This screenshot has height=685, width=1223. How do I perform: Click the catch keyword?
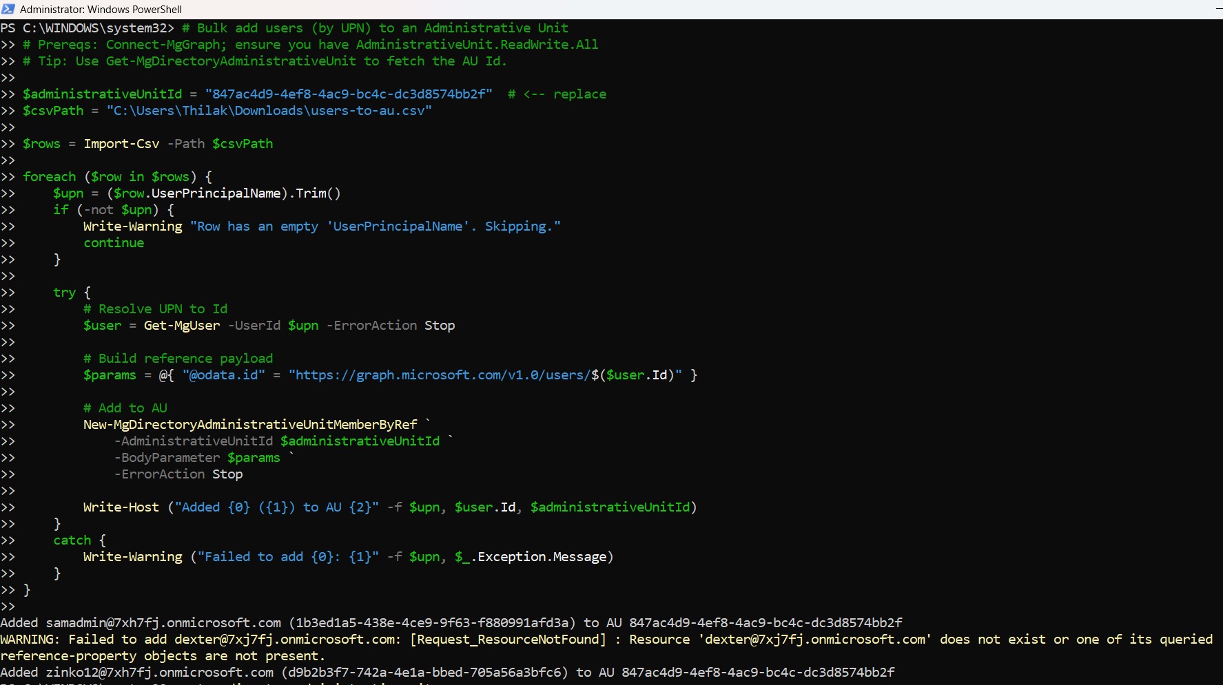pyautogui.click(x=72, y=540)
